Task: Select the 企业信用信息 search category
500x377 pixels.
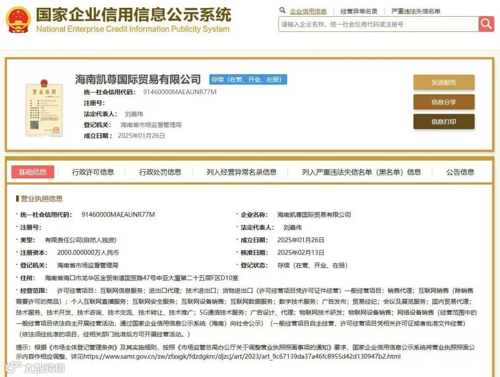Action: pos(308,12)
